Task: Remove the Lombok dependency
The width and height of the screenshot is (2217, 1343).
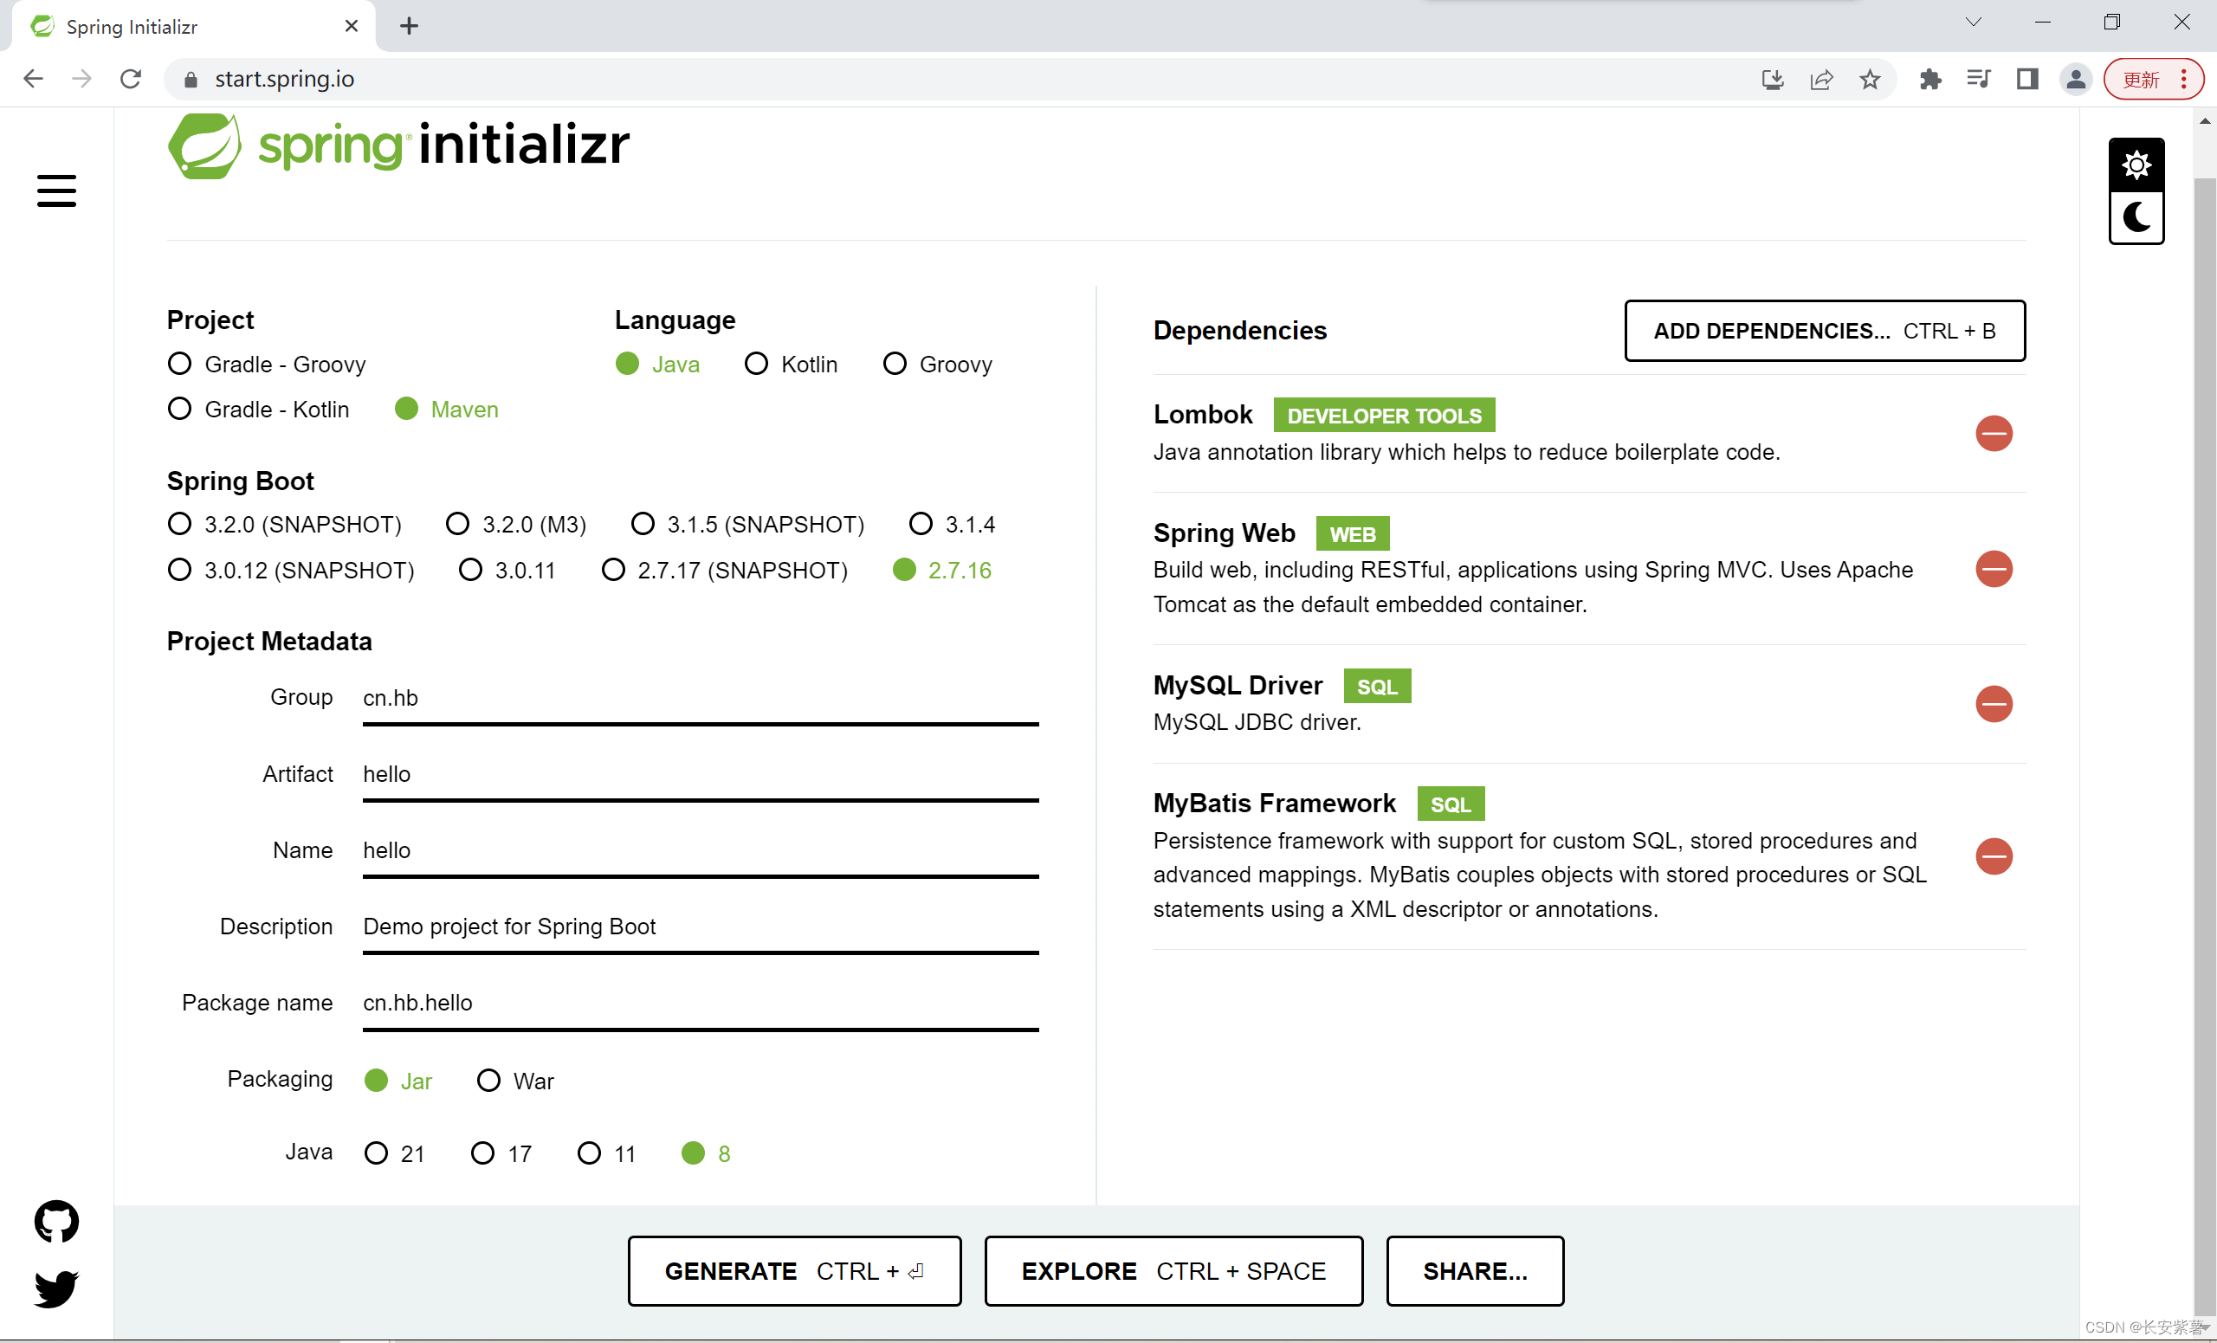Action: [1994, 434]
